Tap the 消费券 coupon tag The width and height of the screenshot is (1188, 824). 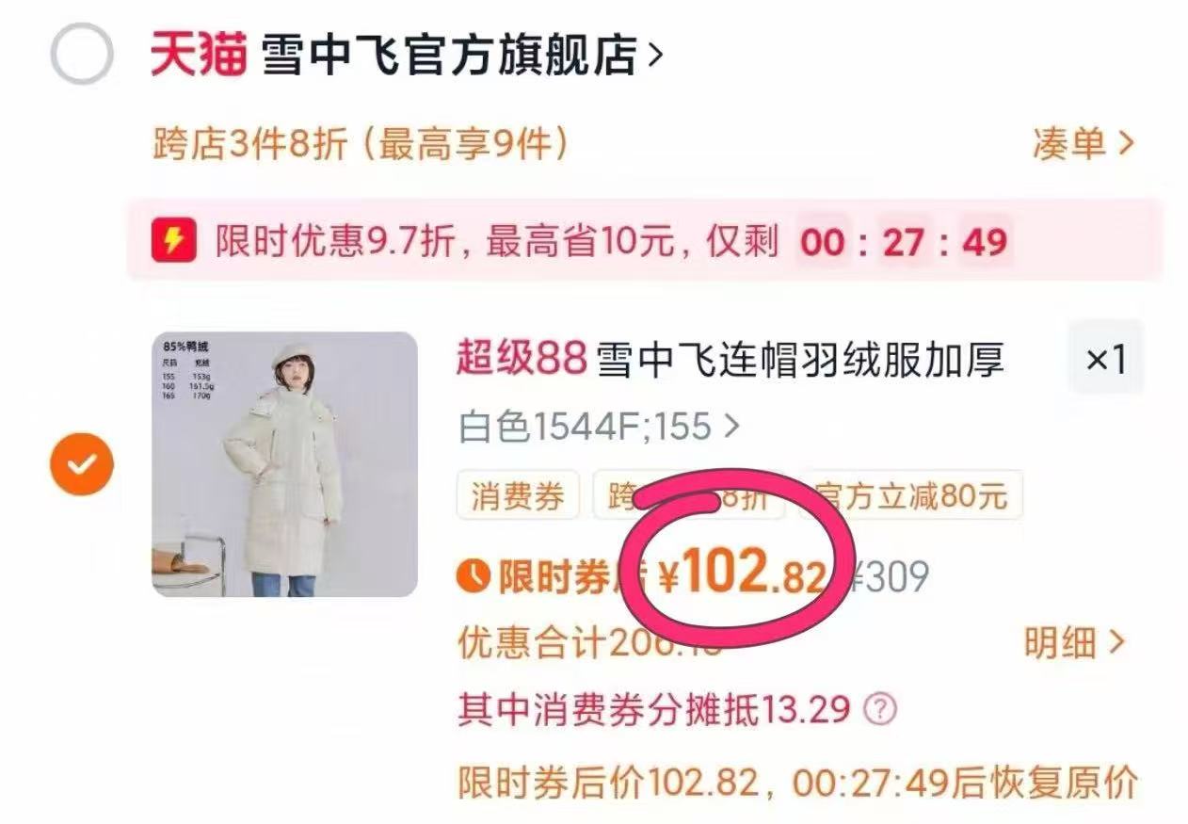click(518, 495)
